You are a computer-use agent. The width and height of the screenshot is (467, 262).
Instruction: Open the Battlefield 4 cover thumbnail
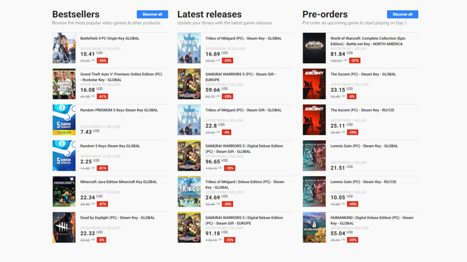coord(64,48)
